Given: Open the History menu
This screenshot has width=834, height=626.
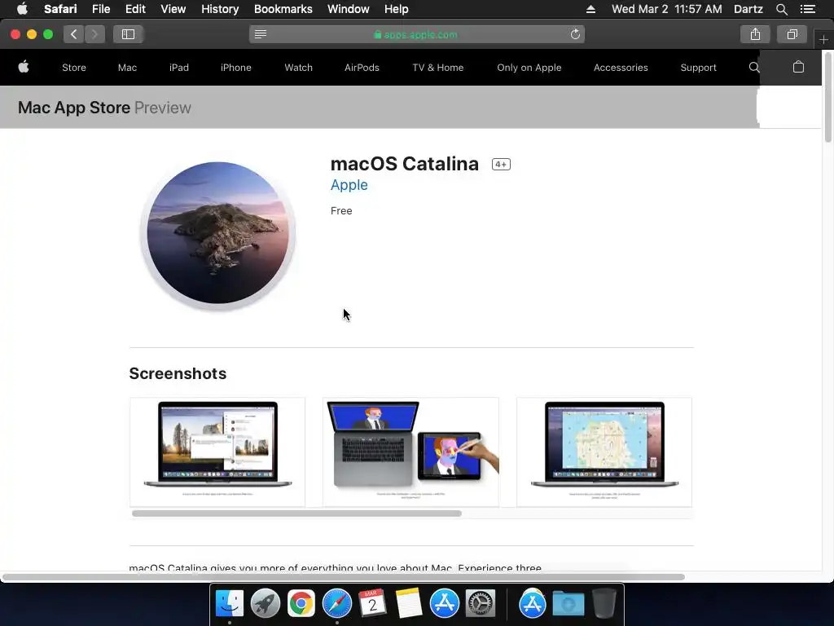Looking at the screenshot, I should tap(220, 9).
